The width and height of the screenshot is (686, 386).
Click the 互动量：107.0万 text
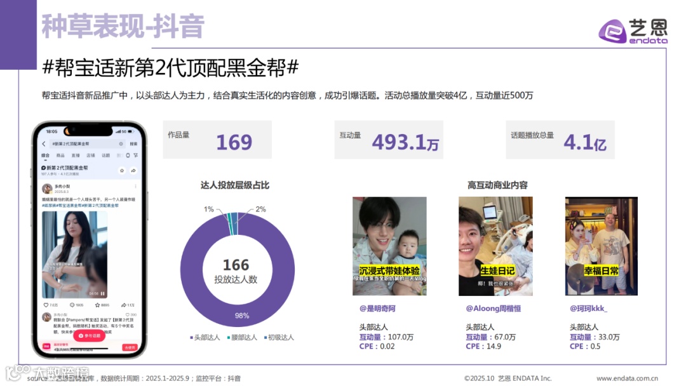[x=386, y=337]
